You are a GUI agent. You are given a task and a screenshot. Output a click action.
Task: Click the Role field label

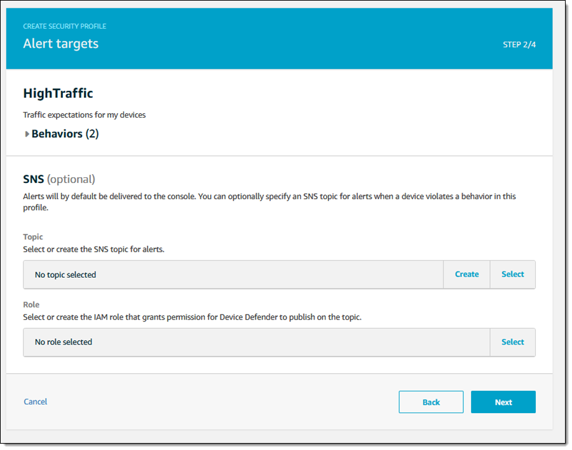[31, 304]
